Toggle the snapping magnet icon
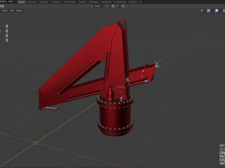Screen dimensions: 225x168 pos(113,6)
